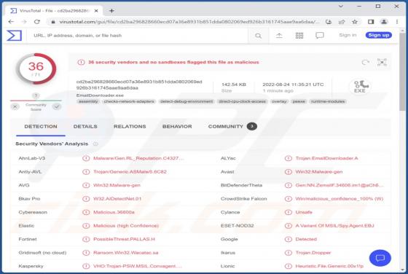Click the Win32:Malware-gen result for Avast
Image resolution: width=408 pixels, height=274 pixels.
(319, 172)
